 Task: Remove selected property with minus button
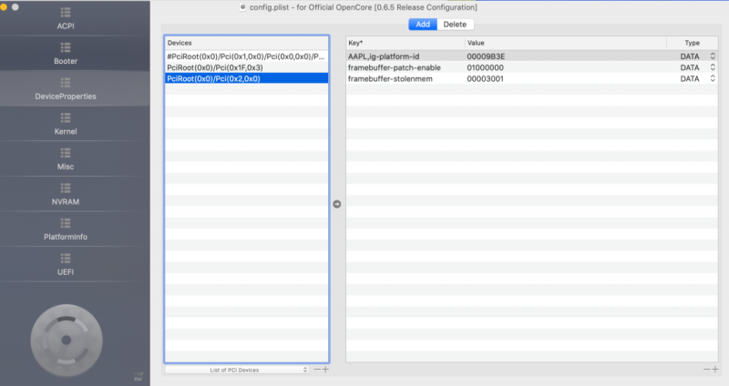coord(707,370)
